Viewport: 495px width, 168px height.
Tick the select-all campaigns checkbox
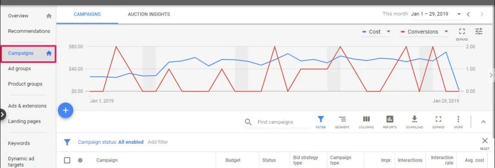click(x=67, y=160)
